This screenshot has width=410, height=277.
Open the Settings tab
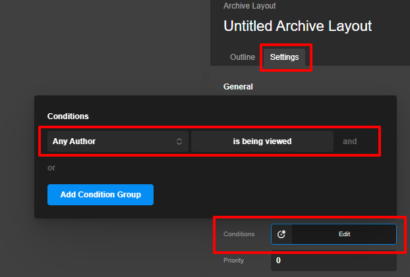tap(284, 57)
